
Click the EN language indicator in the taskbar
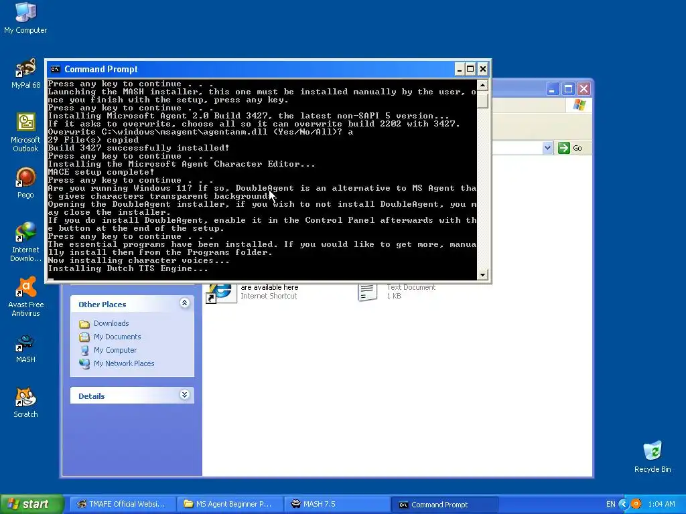point(611,505)
